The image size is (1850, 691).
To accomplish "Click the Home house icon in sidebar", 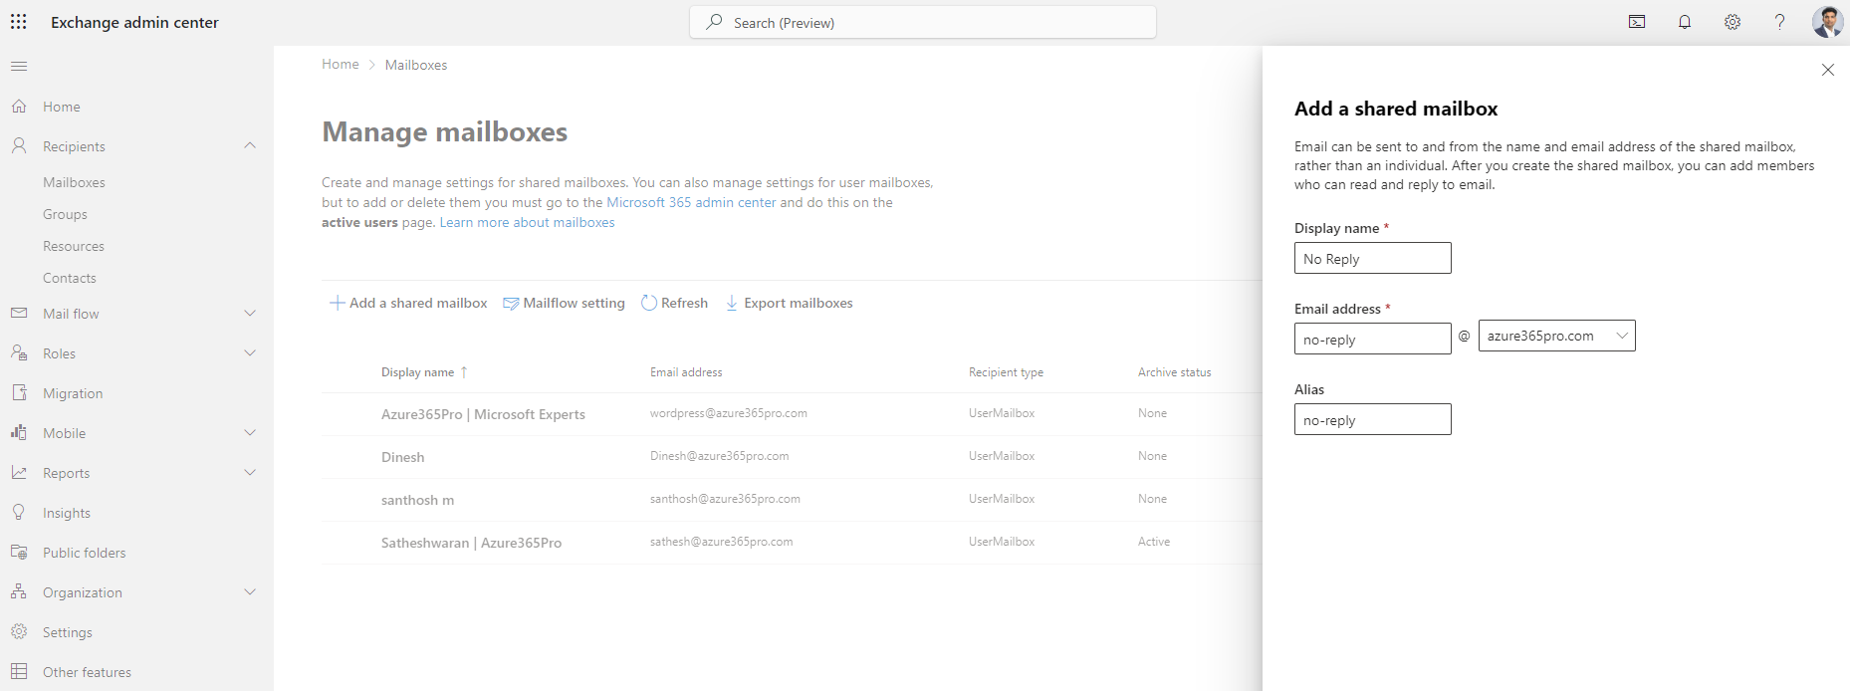I will pos(19,107).
